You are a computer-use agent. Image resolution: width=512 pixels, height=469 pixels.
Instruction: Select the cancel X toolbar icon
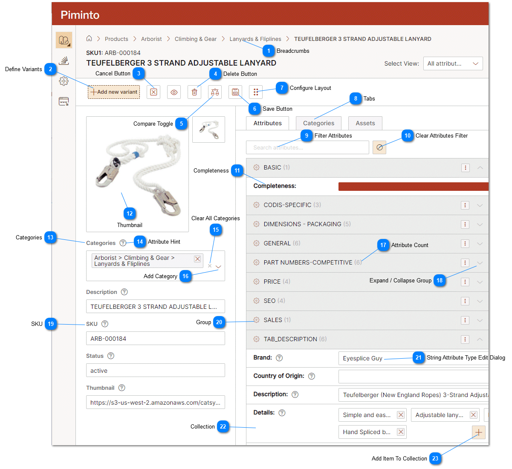click(153, 92)
